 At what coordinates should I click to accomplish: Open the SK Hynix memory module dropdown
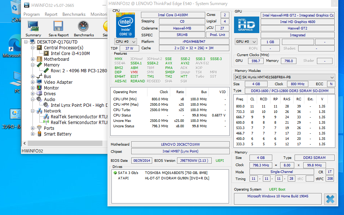click(284, 77)
